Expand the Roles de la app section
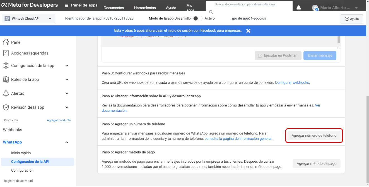The image size is (369, 187). pyautogui.click(x=67, y=80)
